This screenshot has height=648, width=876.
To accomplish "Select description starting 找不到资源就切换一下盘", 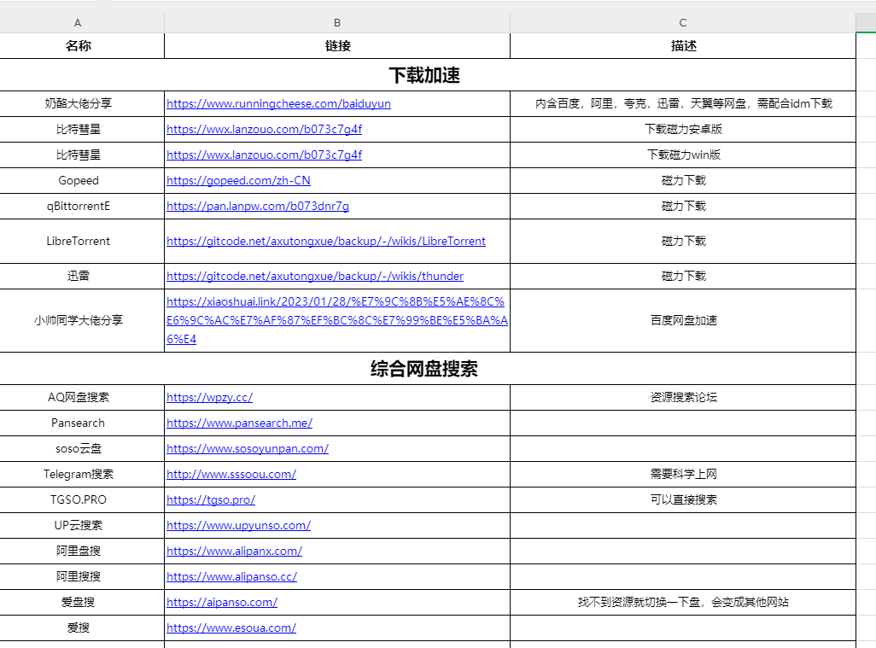I will (x=683, y=602).
